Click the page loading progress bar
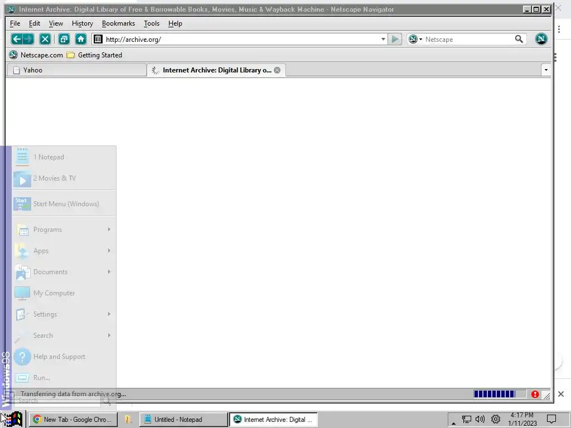571x428 pixels. (500, 394)
